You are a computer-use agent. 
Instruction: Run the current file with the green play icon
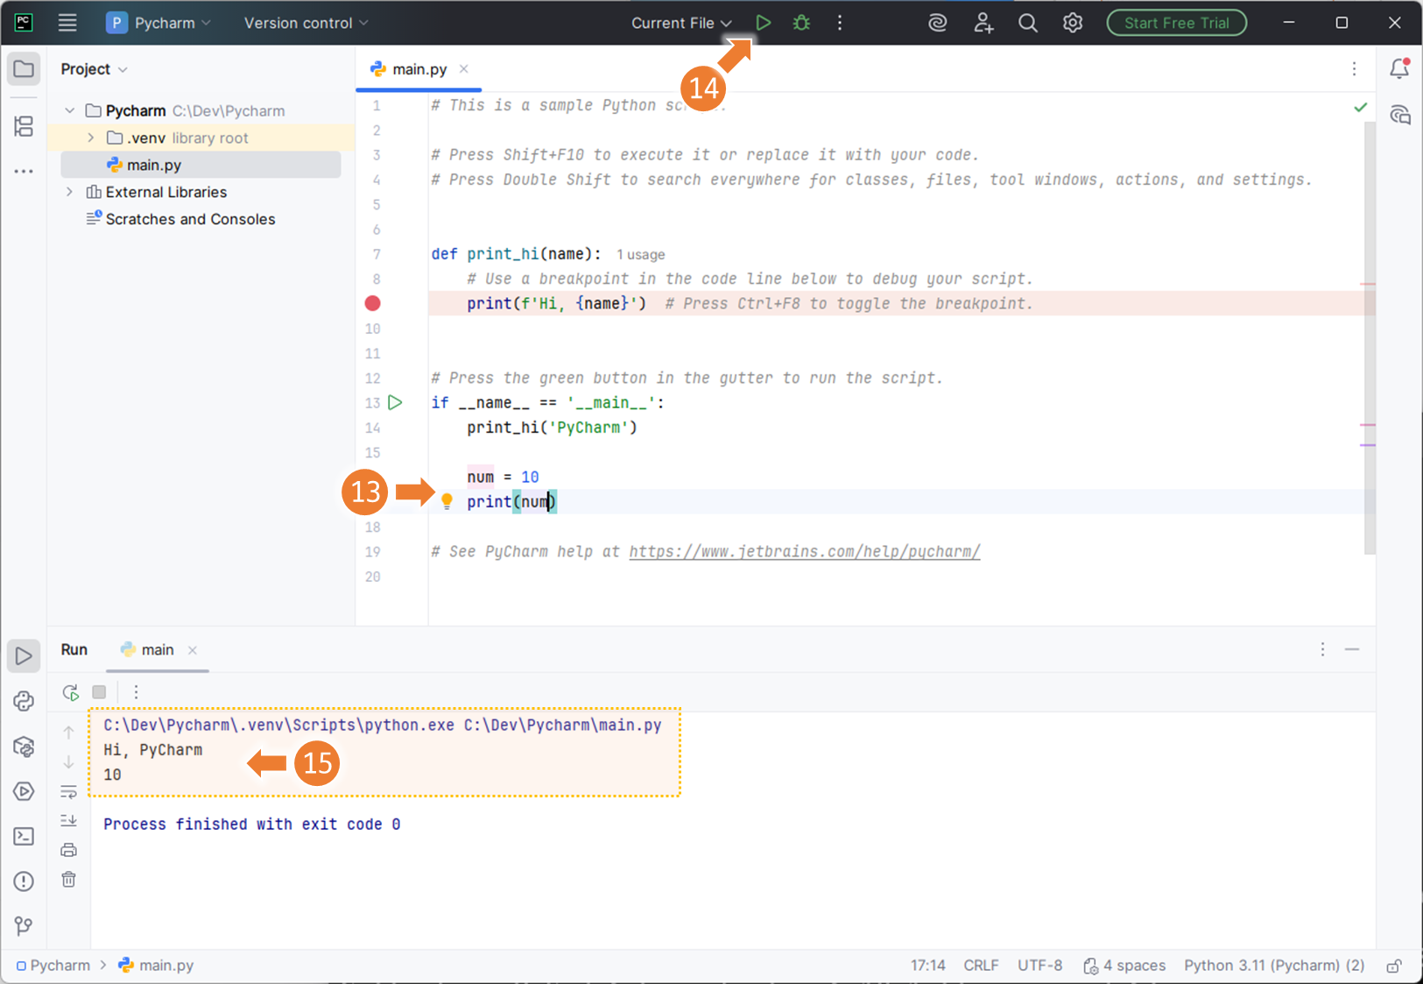[763, 23]
